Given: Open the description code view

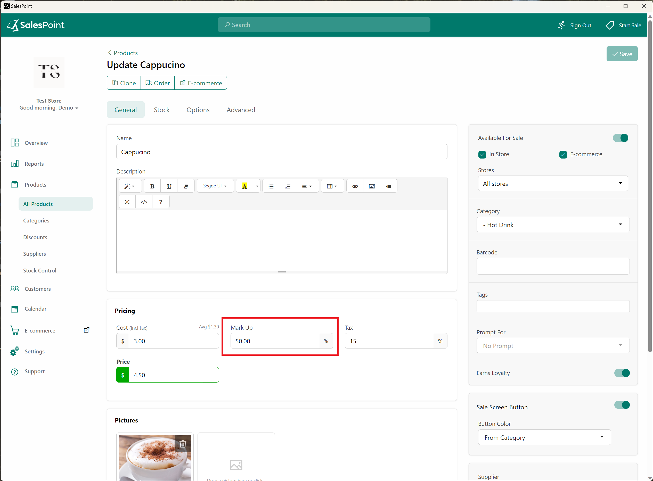Looking at the screenshot, I should (x=144, y=202).
